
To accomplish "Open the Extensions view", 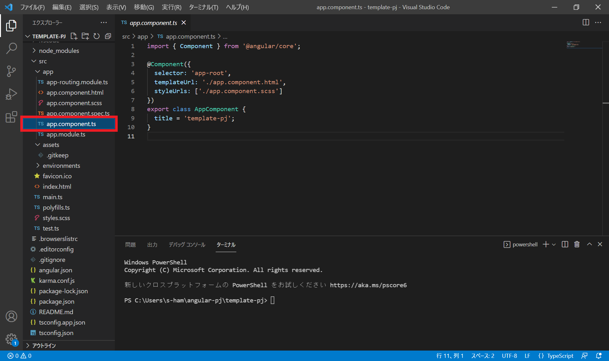I will 11,117.
